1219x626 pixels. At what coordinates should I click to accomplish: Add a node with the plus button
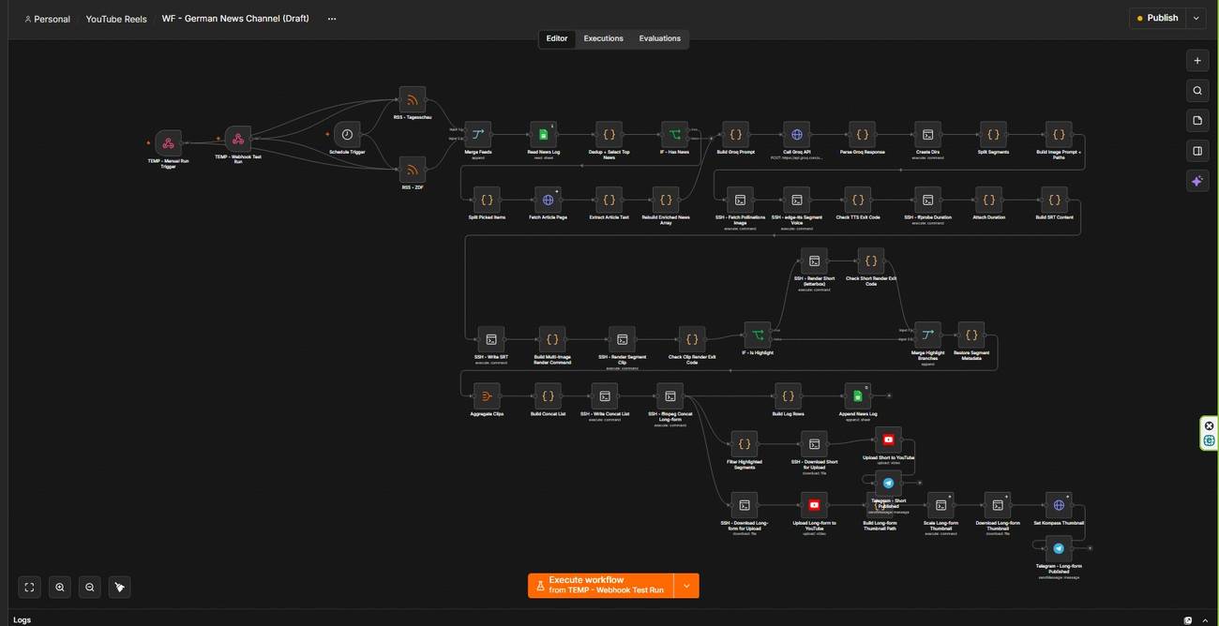click(x=1197, y=61)
